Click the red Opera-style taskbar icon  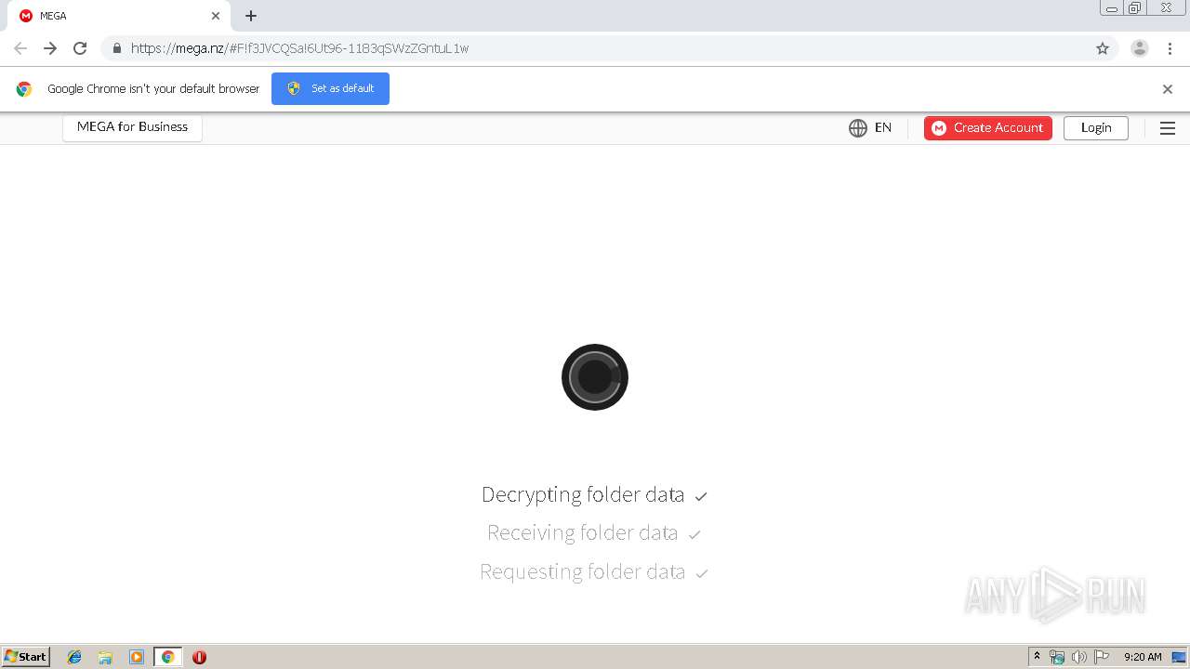pyautogui.click(x=199, y=657)
